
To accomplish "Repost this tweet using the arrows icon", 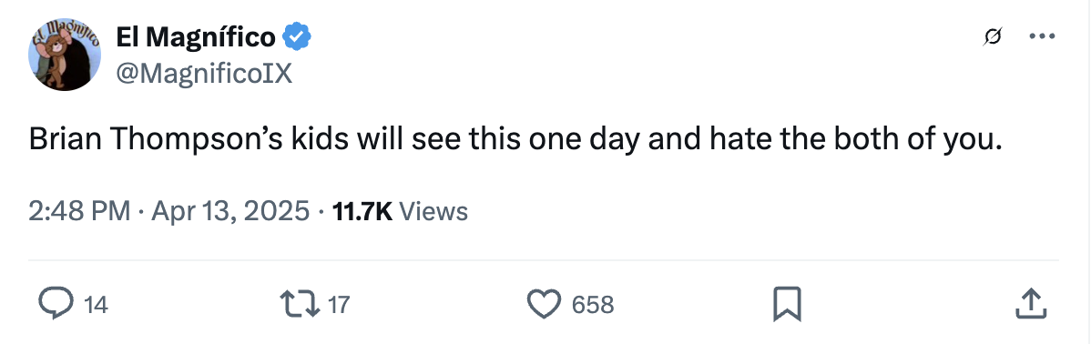I will (x=300, y=304).
